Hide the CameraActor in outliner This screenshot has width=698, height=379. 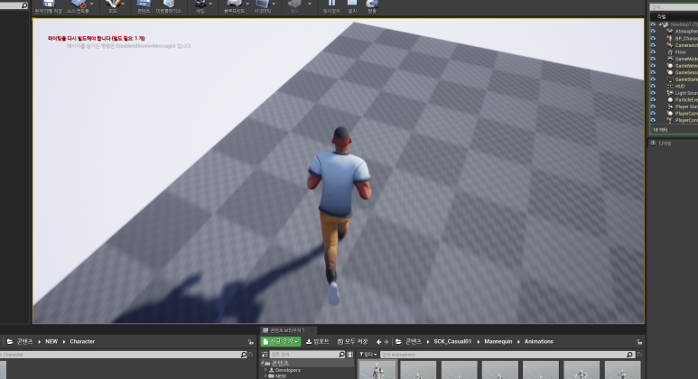click(653, 45)
